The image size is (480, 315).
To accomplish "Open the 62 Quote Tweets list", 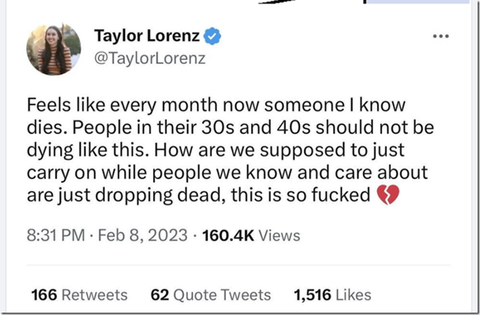I will (x=211, y=295).
